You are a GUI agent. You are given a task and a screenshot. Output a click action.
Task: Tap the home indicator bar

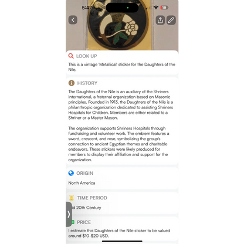pyautogui.click(x=122, y=241)
